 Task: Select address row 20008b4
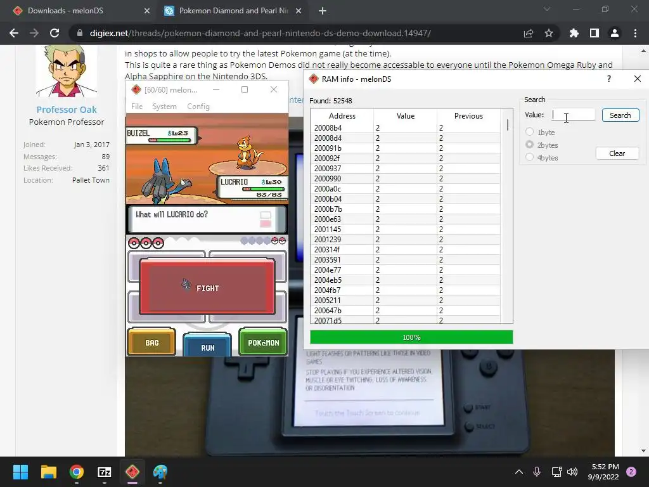[x=406, y=128]
